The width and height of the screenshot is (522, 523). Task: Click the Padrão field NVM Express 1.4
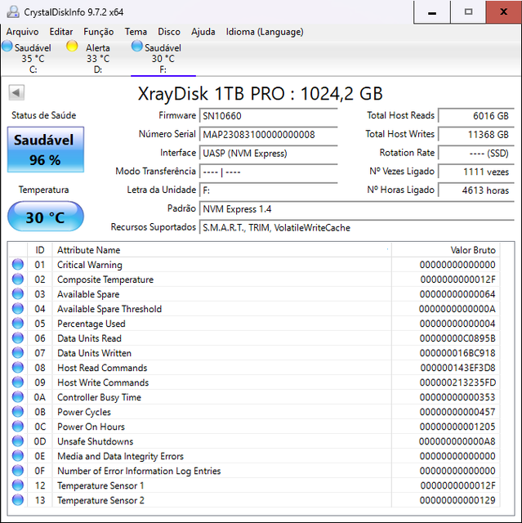point(357,209)
